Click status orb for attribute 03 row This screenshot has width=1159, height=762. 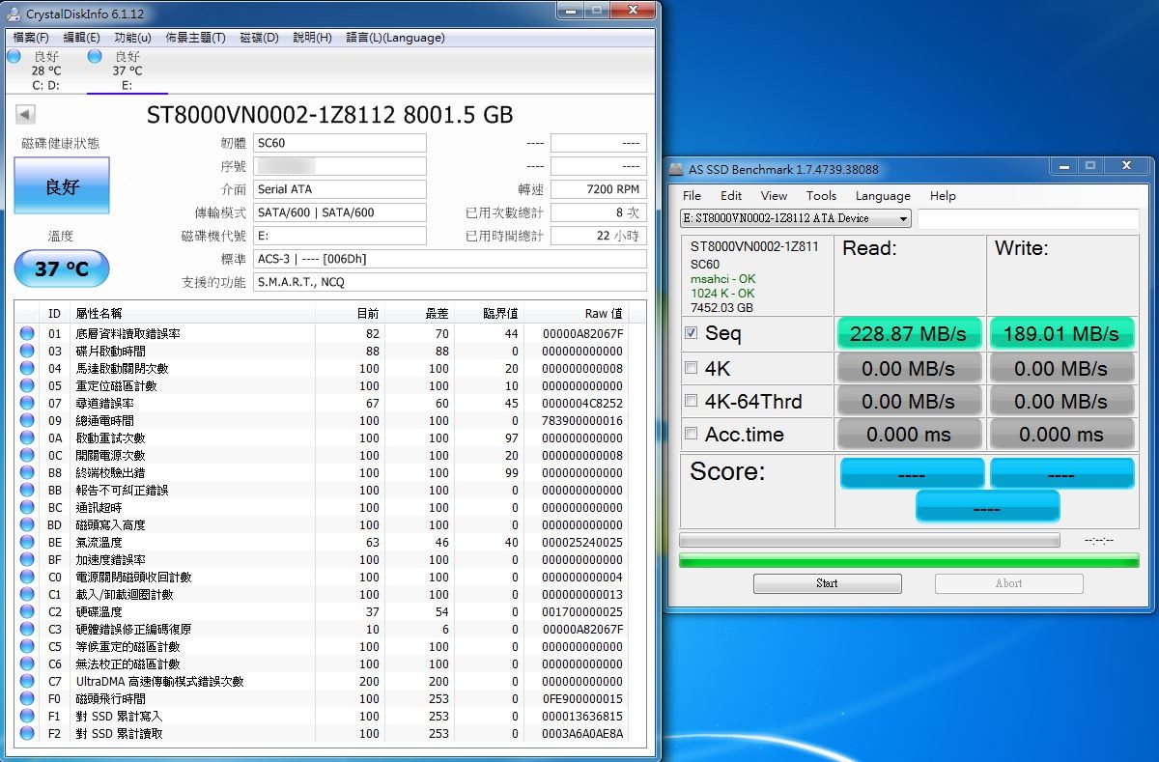27,352
